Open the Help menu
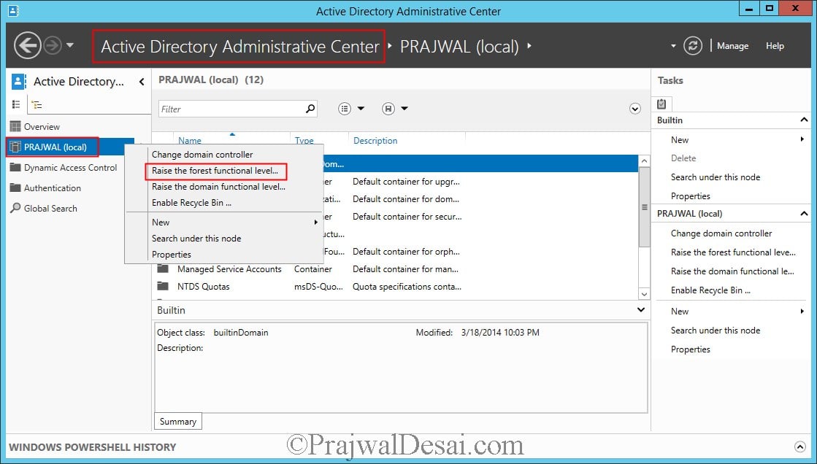817x464 pixels. point(775,46)
